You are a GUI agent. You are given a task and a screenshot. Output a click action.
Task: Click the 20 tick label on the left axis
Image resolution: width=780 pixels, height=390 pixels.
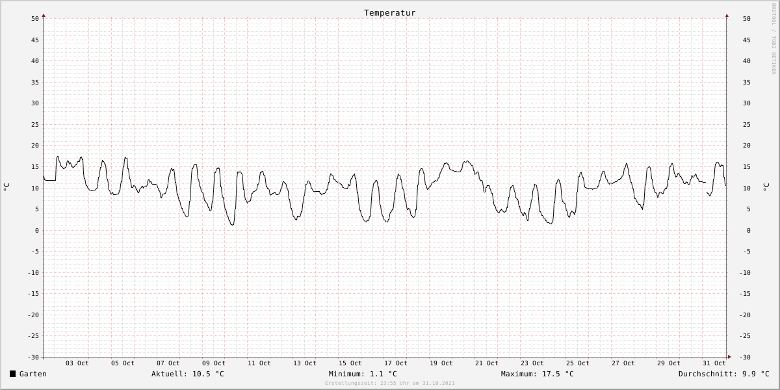click(35, 146)
